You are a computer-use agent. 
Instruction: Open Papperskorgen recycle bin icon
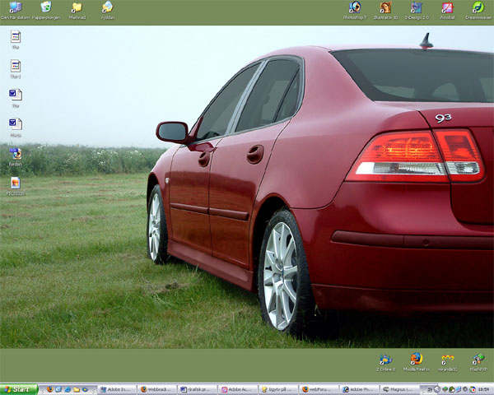46,11
